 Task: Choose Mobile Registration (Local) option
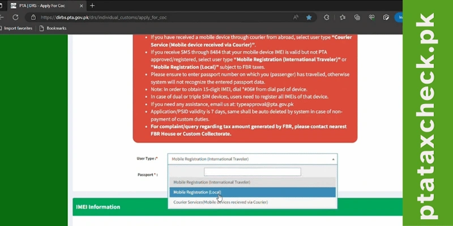pyautogui.click(x=253, y=192)
